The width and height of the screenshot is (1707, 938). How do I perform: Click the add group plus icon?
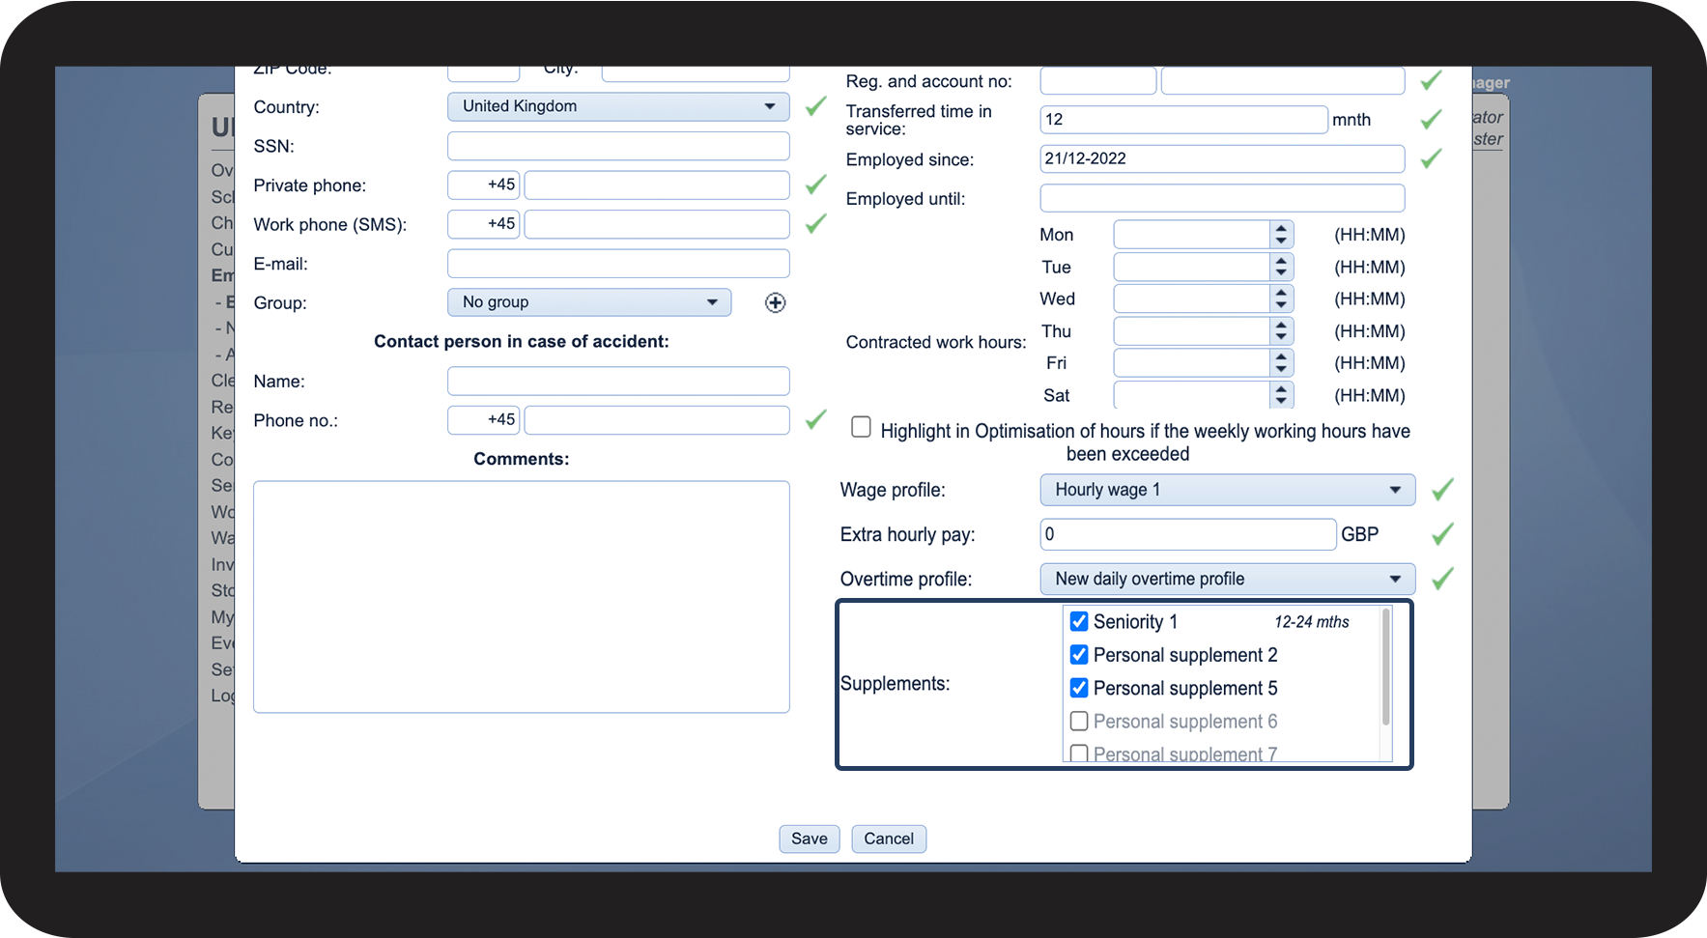pos(775,303)
